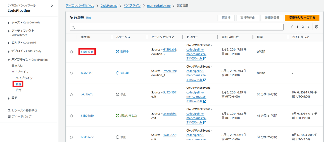Click the 期間 column header

click(260, 37)
